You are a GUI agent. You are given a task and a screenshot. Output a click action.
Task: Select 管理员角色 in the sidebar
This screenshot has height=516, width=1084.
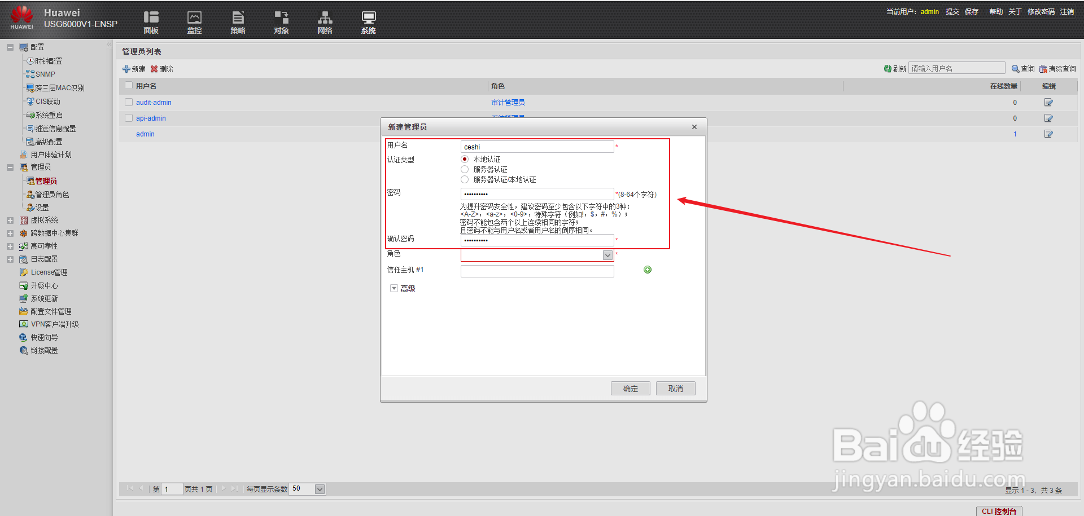point(52,194)
